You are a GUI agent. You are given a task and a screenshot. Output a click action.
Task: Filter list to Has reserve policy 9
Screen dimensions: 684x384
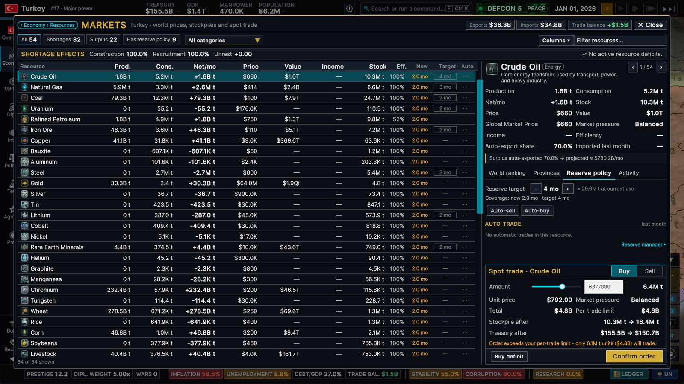coord(151,39)
